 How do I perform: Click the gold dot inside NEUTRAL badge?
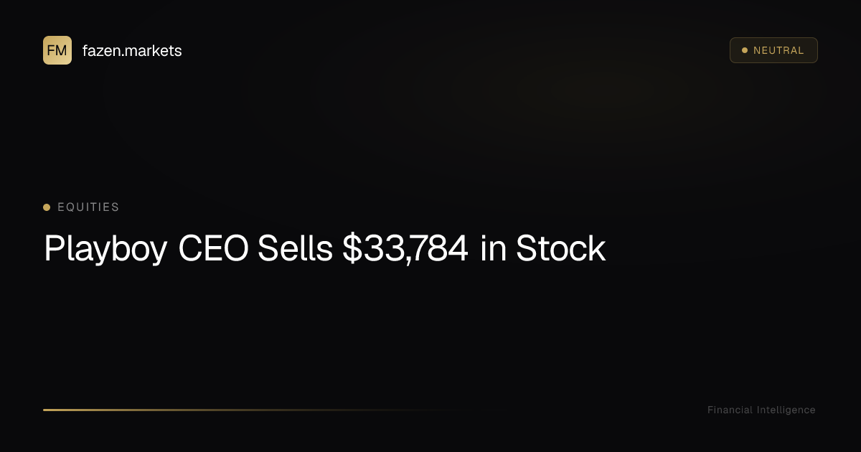745,50
